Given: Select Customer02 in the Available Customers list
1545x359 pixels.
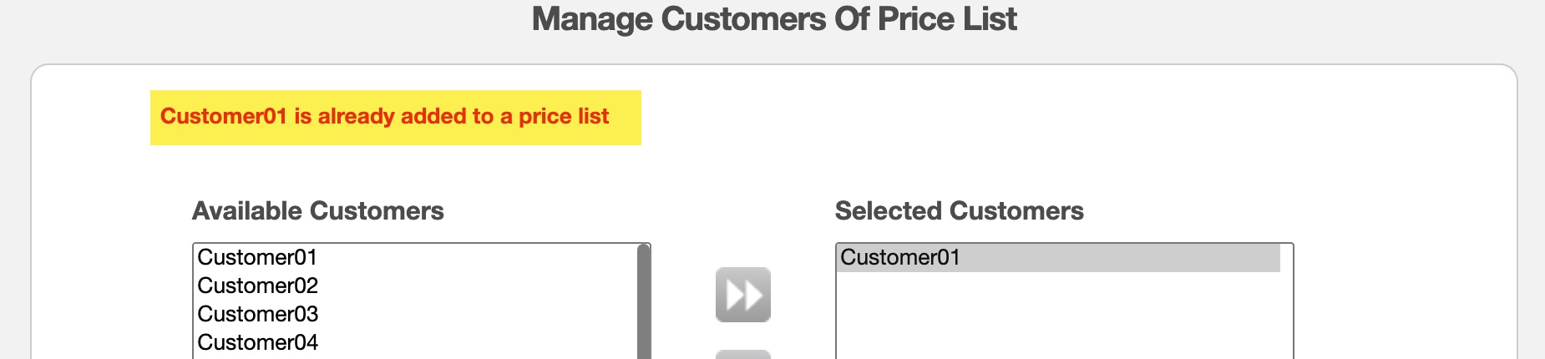Looking at the screenshot, I should tap(257, 286).
